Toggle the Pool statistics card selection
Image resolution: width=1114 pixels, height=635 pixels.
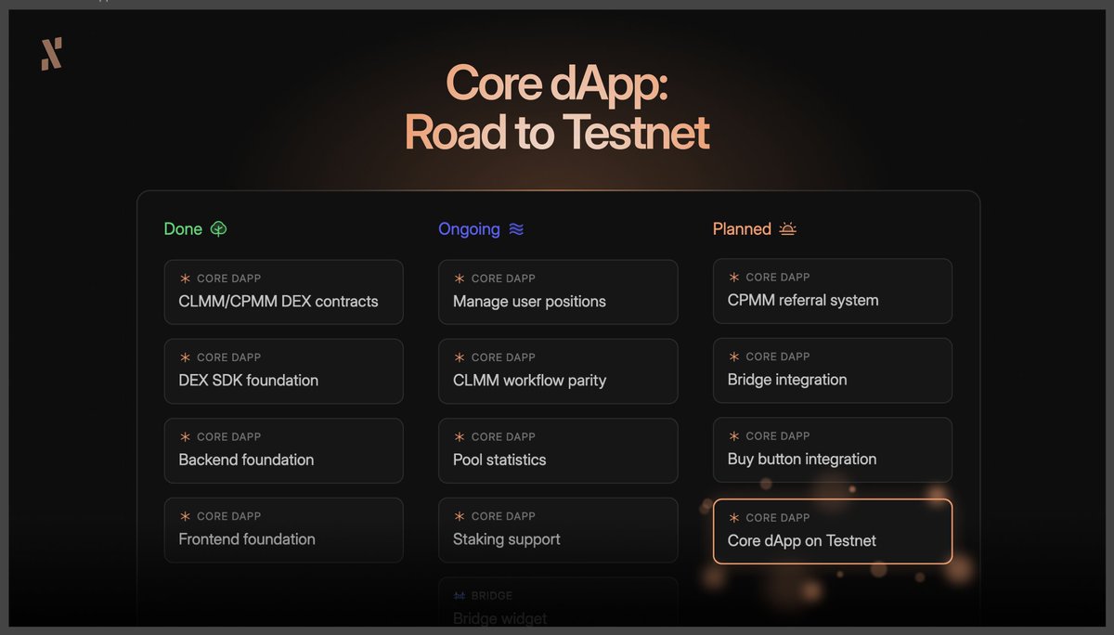point(558,450)
